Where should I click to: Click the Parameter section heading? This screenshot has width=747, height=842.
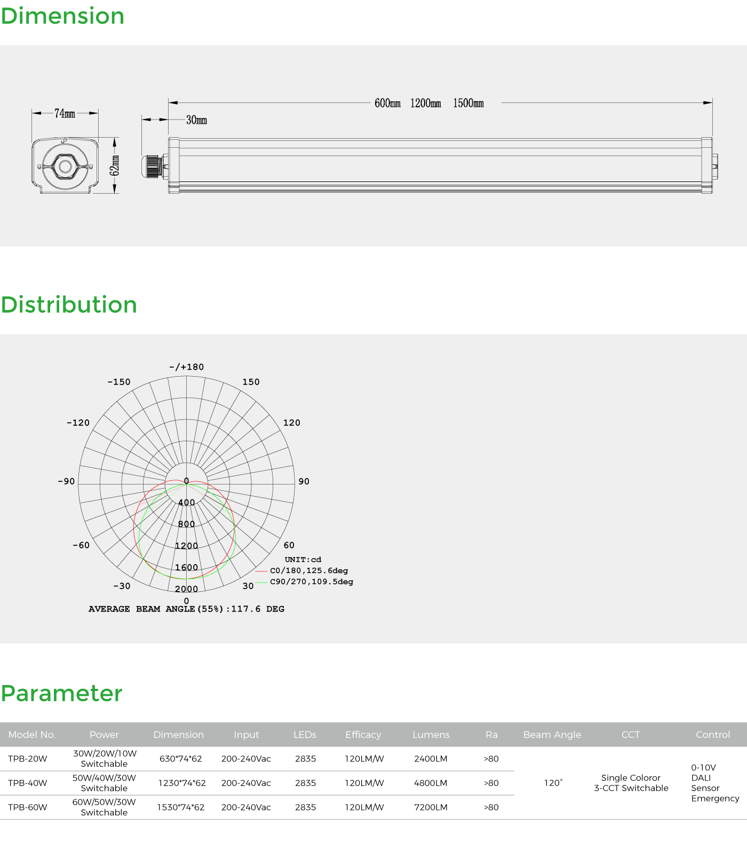[x=61, y=693]
